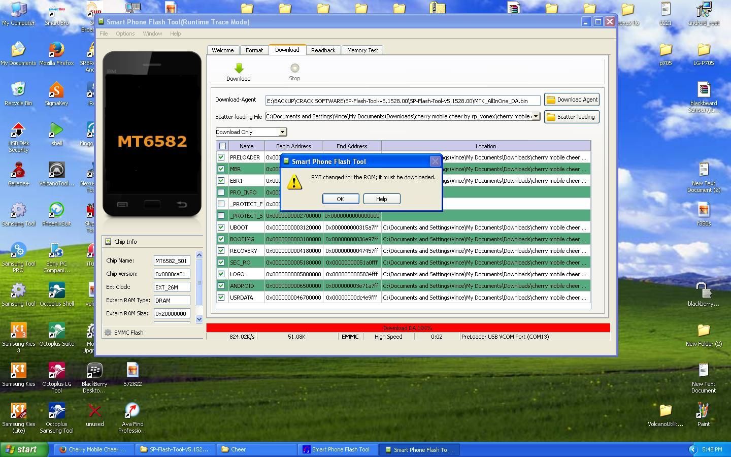Viewport: 731px width, 457px height.
Task: Open VolcanoUtility folder icon
Action: click(x=666, y=411)
